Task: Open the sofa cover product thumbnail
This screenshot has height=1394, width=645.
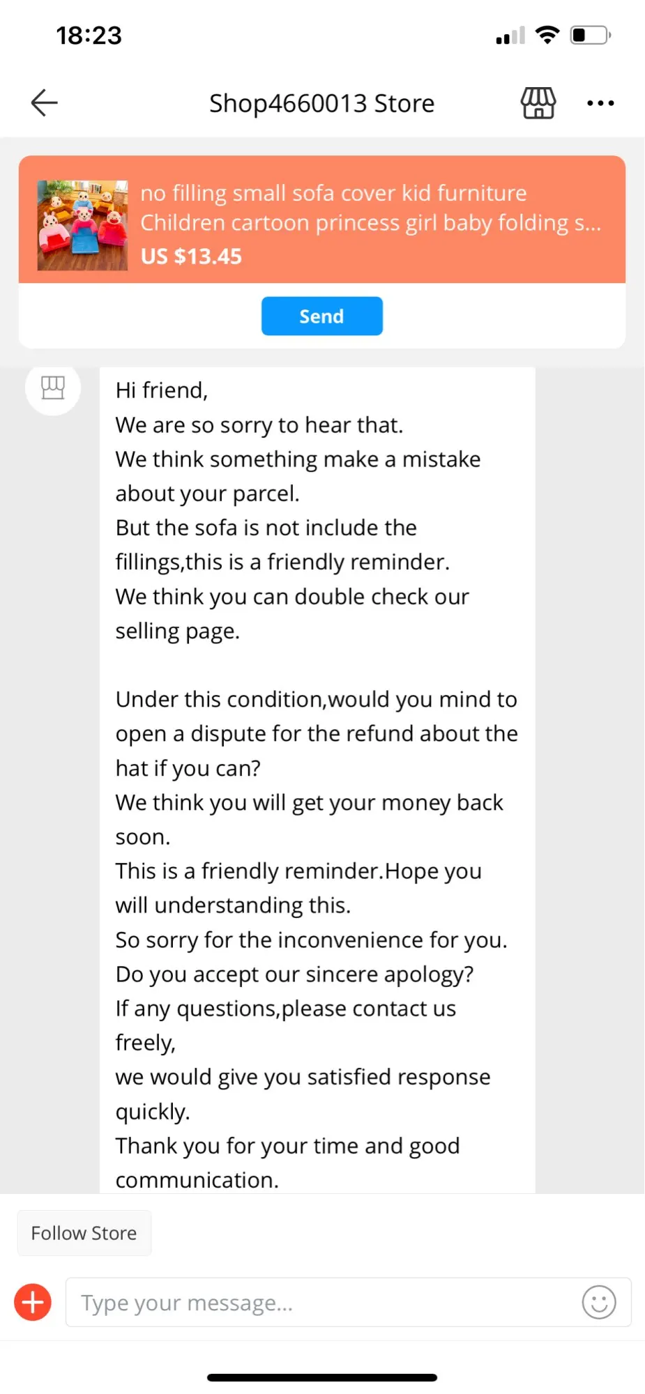Action: 82,225
